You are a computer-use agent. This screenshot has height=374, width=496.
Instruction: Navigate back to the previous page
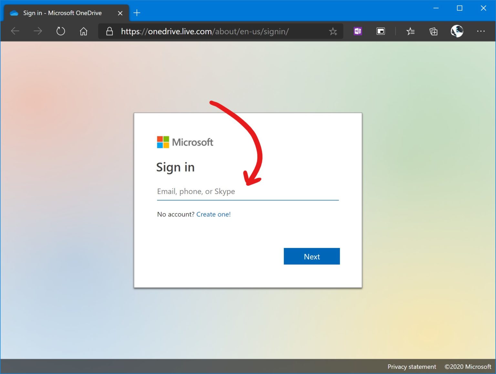(x=15, y=31)
